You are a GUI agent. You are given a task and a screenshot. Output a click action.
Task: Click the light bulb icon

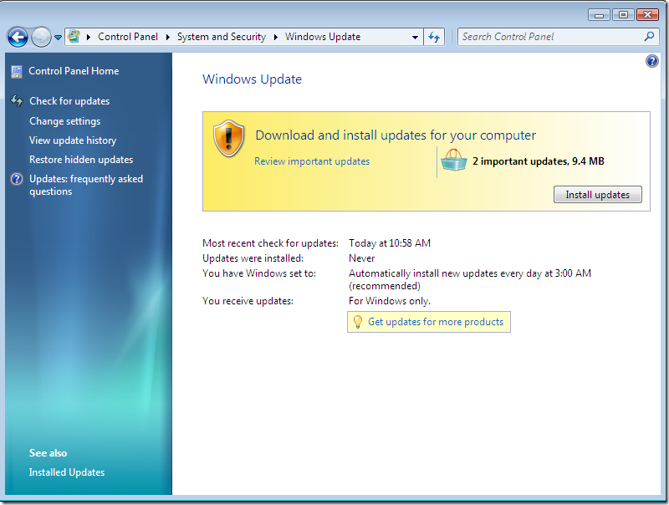(x=358, y=322)
